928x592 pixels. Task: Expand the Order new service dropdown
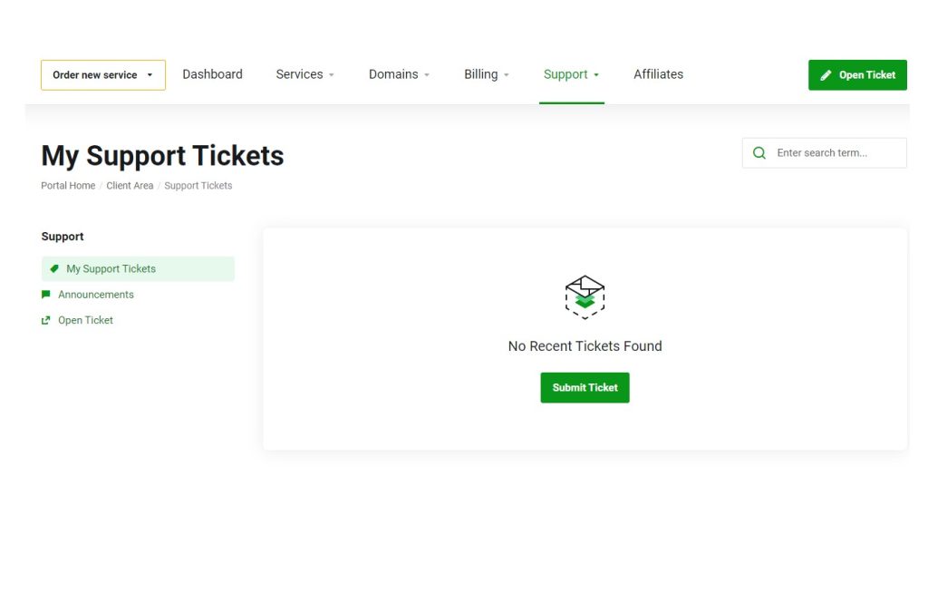coord(102,75)
